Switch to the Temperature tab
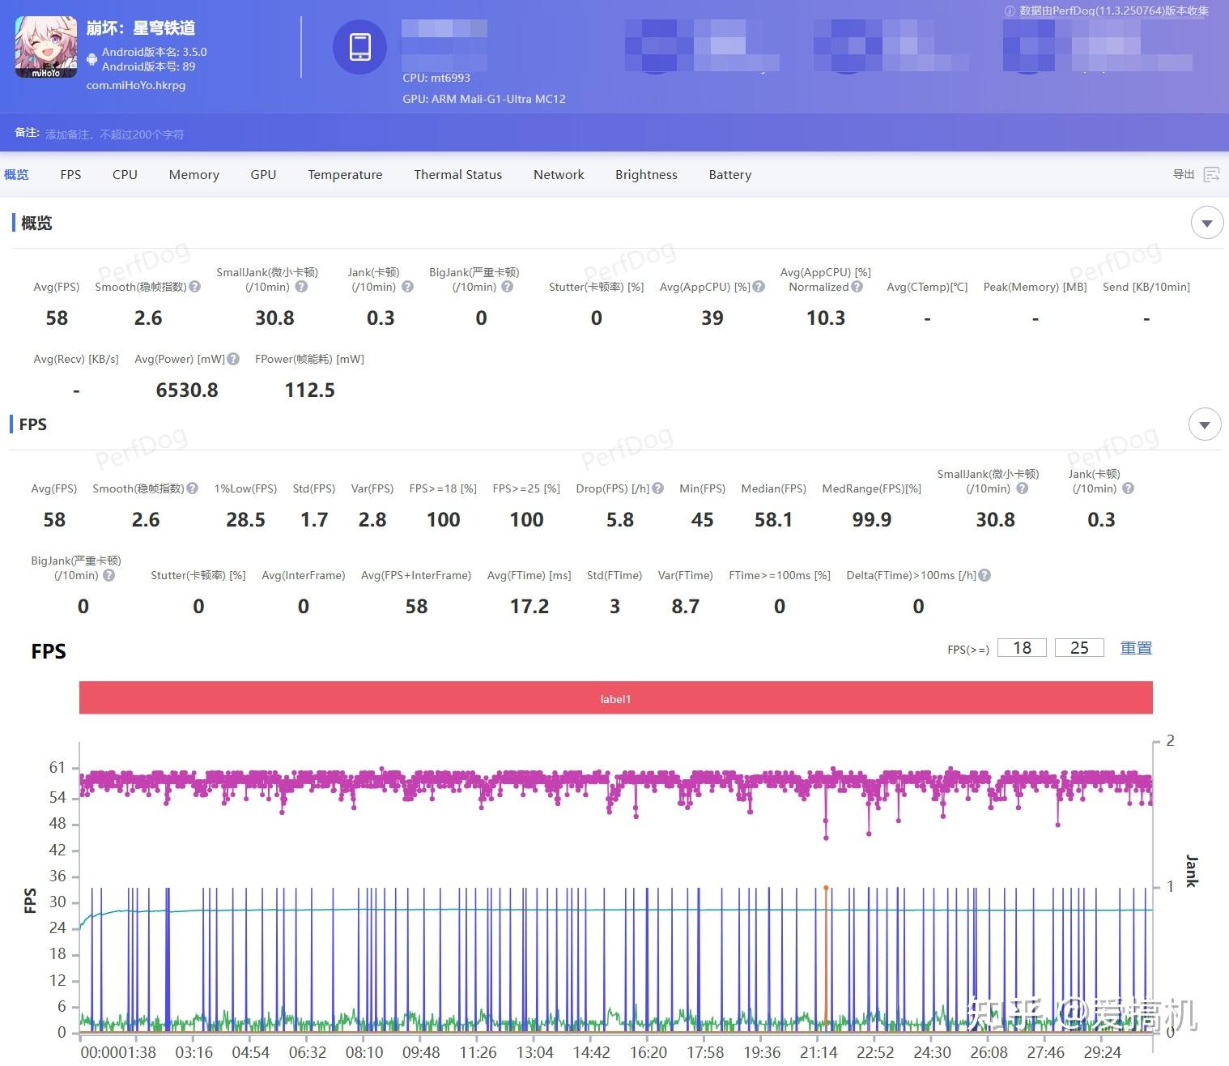Image resolution: width=1229 pixels, height=1066 pixels. coord(345,175)
